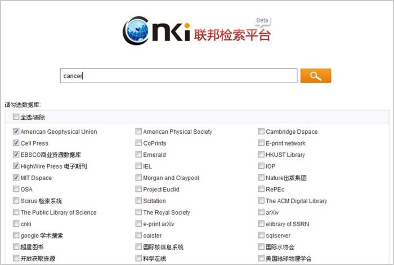Click the 请勾选数据库 label

(x=23, y=105)
